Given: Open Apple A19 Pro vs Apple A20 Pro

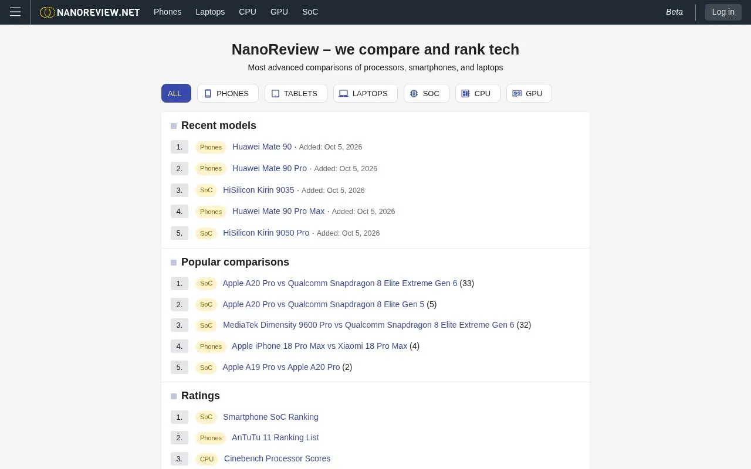Looking at the screenshot, I should point(281,367).
